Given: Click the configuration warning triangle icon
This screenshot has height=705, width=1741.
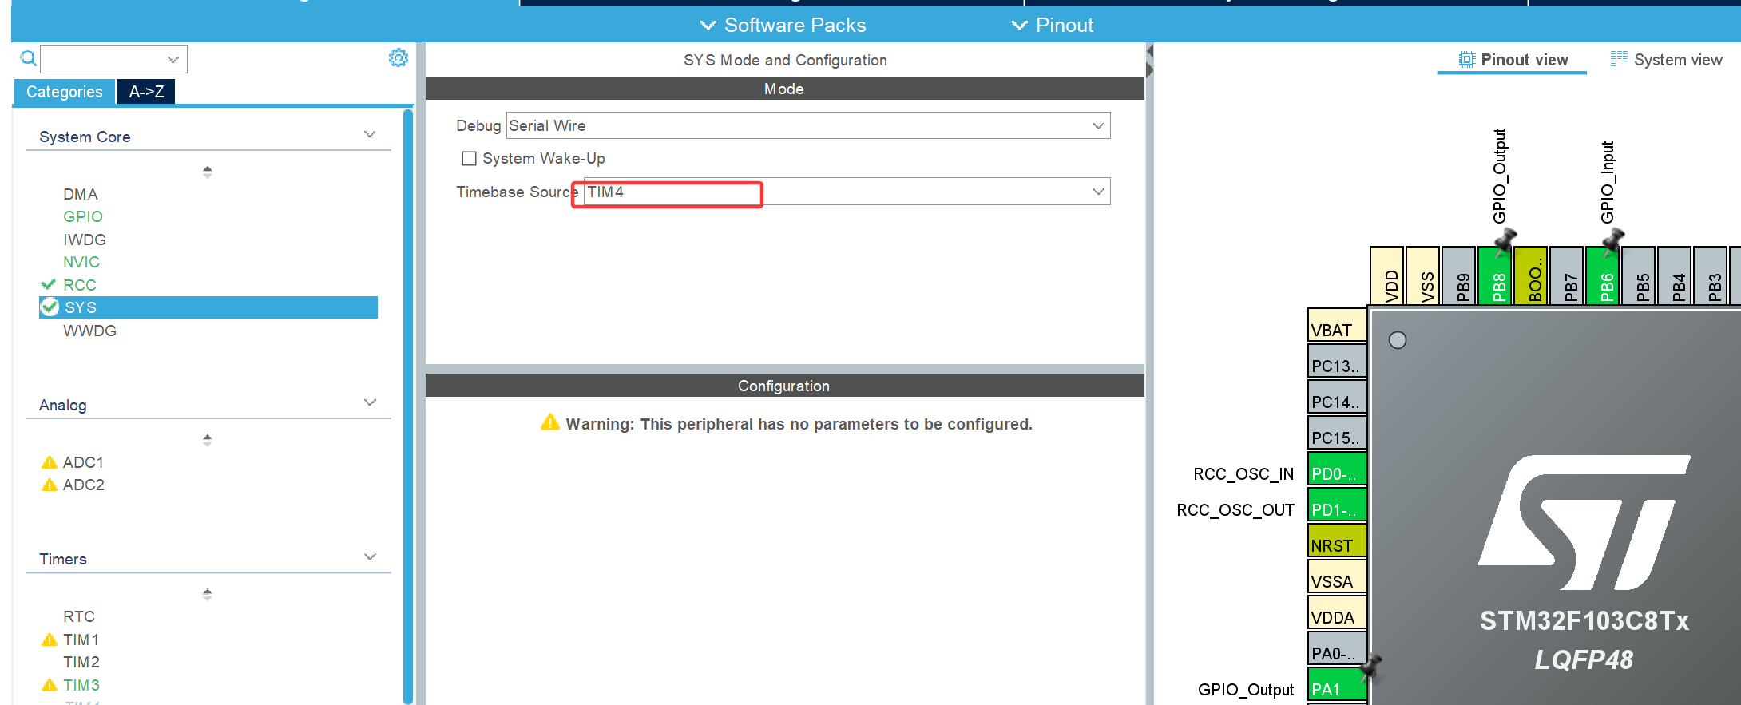Looking at the screenshot, I should (549, 422).
